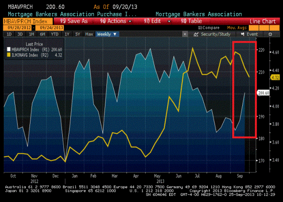The image size is (283, 202).
Task: Click the Jan month axis label
Action: [74, 176]
